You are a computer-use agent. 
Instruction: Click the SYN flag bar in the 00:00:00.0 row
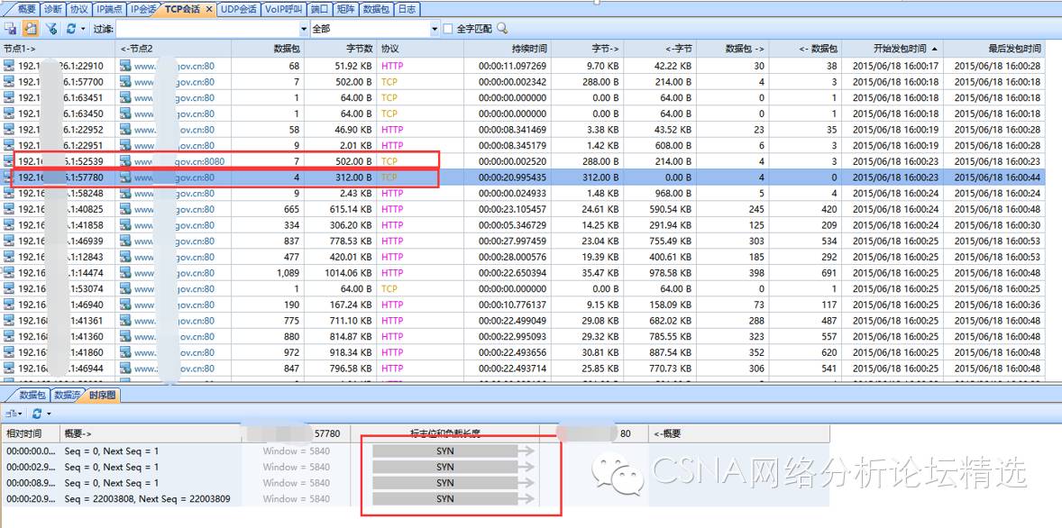point(445,451)
